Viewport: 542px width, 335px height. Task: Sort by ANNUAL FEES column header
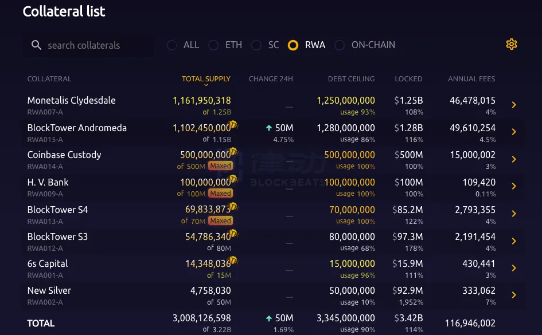click(471, 79)
